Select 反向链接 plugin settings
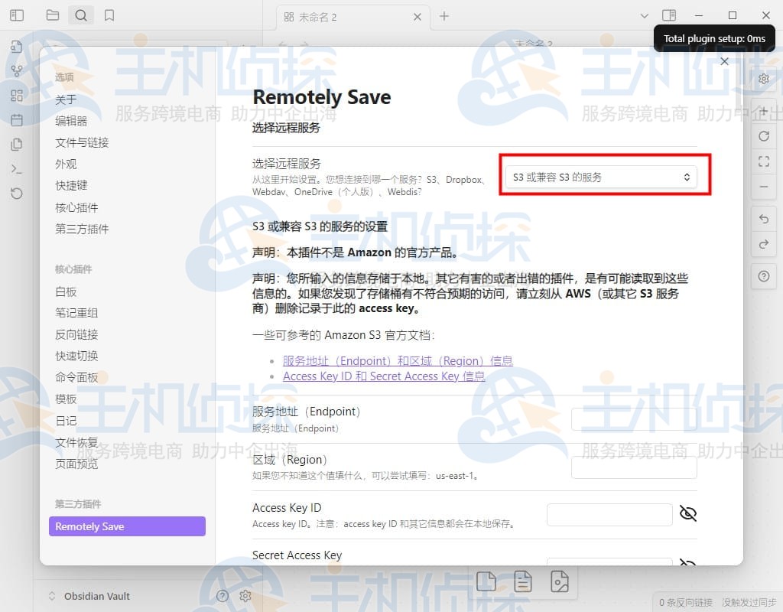 point(76,334)
